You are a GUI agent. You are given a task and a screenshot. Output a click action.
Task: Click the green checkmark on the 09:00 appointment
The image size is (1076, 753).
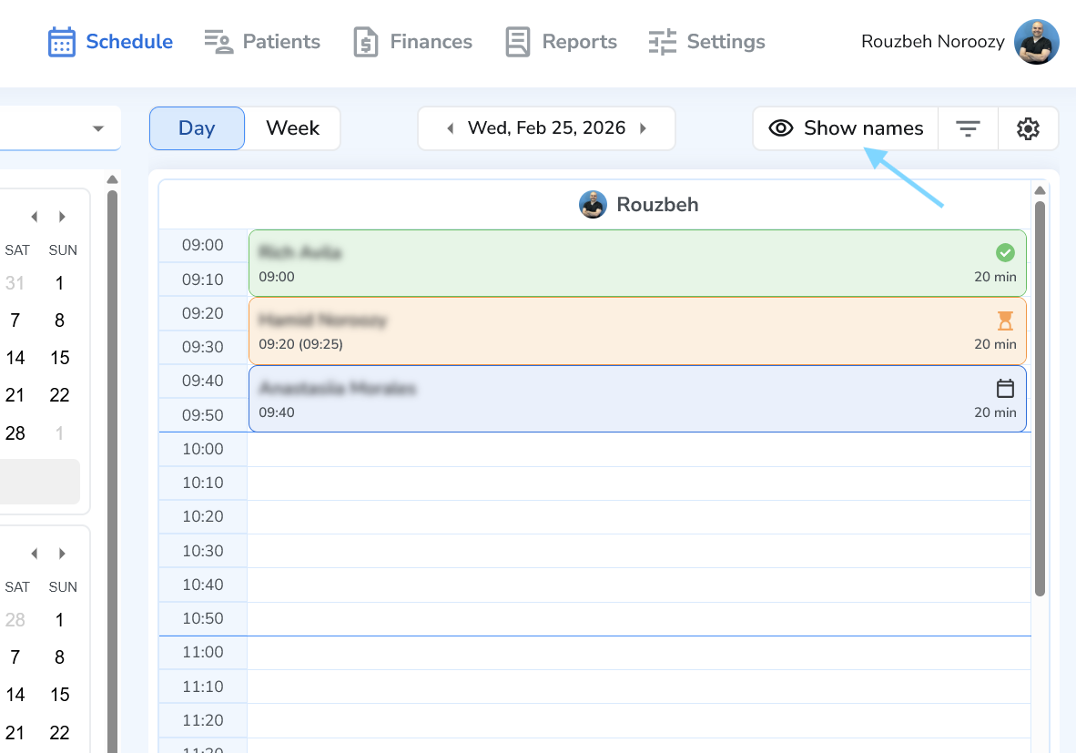(1005, 252)
